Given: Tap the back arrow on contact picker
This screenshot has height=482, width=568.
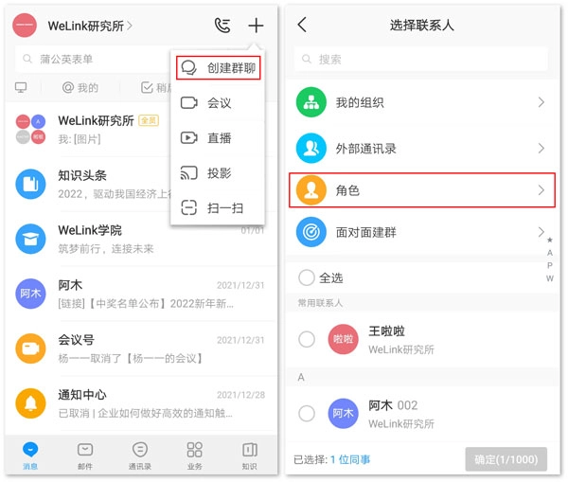Looking at the screenshot, I should pos(302,26).
